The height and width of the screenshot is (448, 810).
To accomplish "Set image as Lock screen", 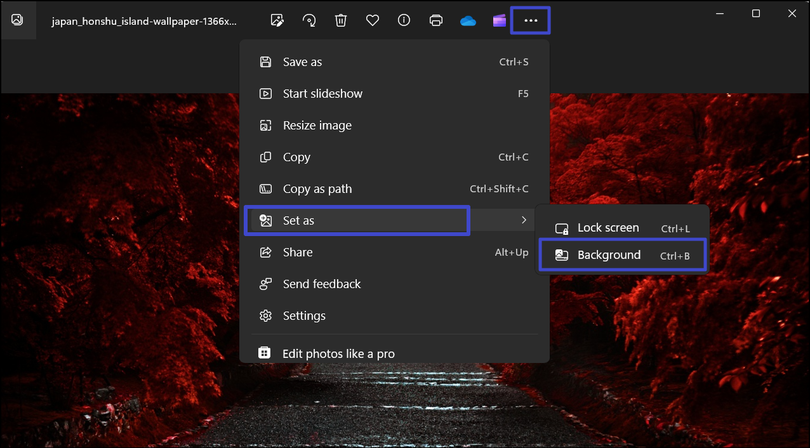I will [607, 228].
